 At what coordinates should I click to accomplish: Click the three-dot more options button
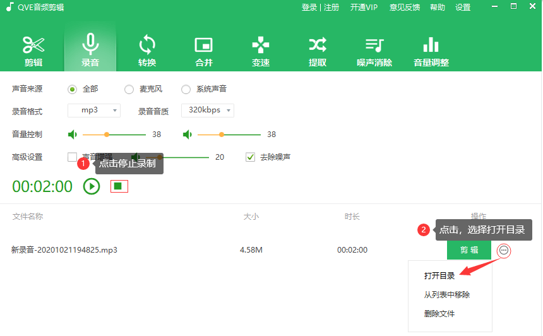pyautogui.click(x=503, y=250)
